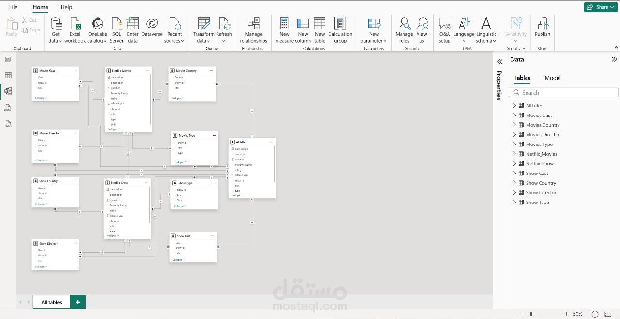Select the Netflix_Show table in Data pane
620x319 pixels.
click(540, 163)
